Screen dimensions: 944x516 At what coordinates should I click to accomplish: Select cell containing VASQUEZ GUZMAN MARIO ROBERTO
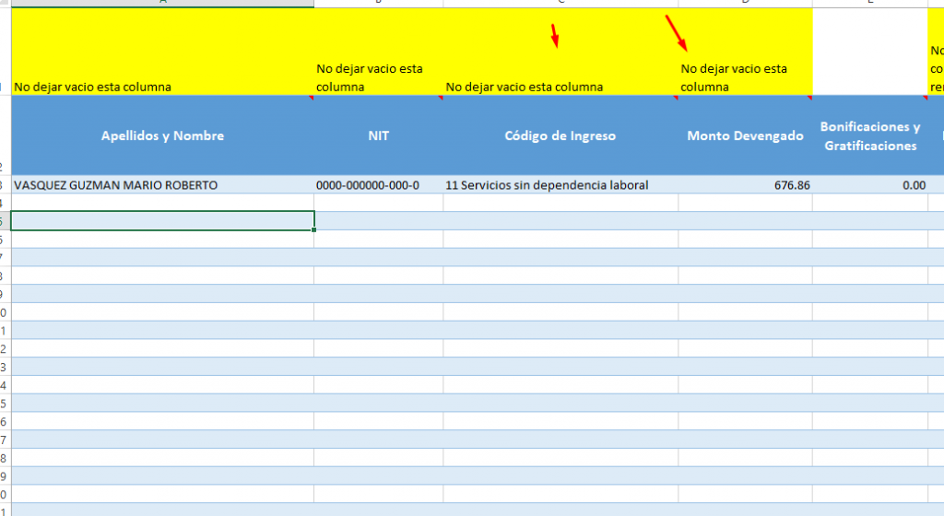pyautogui.click(x=162, y=185)
